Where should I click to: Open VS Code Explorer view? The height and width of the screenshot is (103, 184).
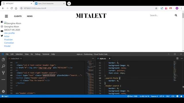coord(3,60)
